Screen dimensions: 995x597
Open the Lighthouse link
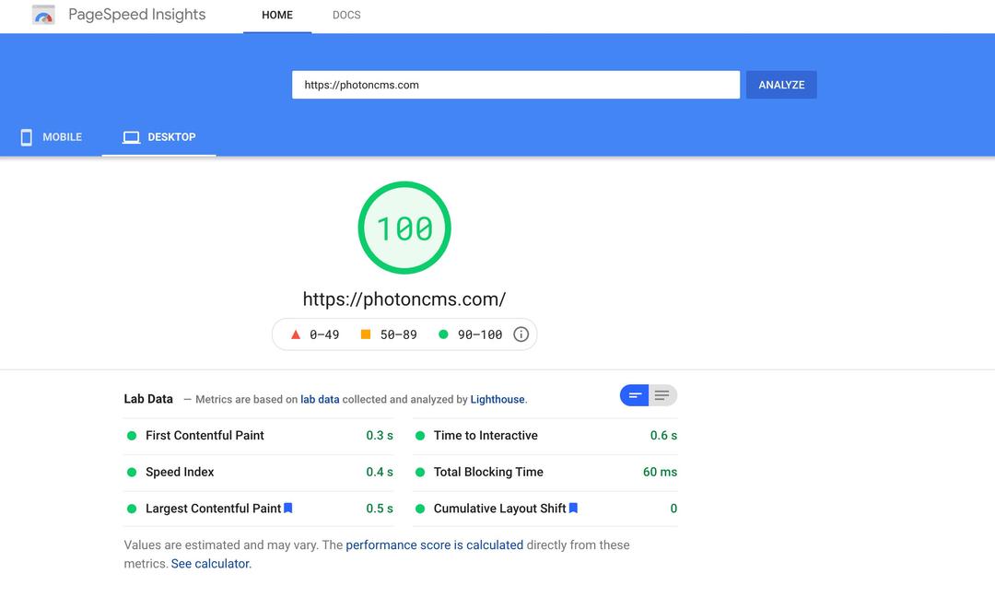coord(497,400)
